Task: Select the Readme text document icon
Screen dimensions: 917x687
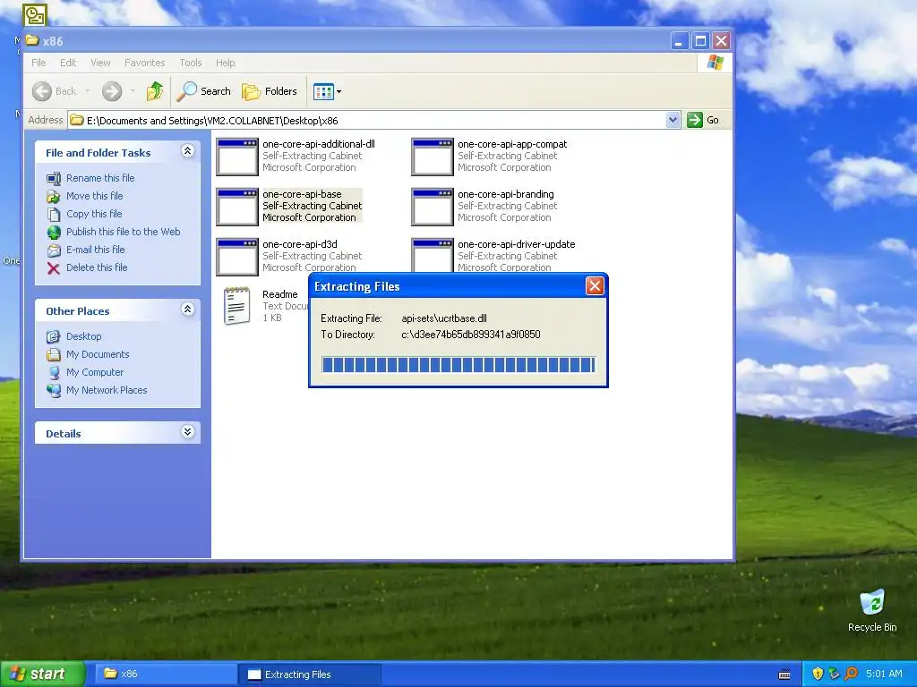Action: [236, 306]
